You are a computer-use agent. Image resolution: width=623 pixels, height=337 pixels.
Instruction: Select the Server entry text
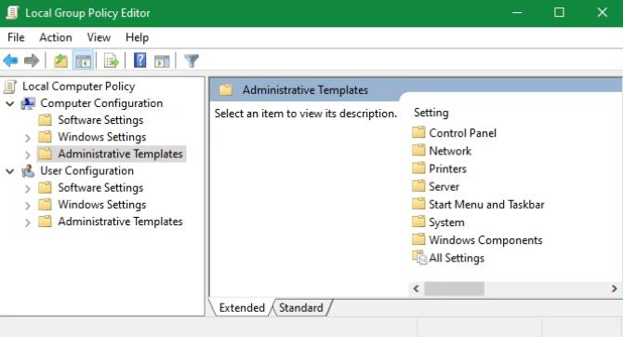click(x=444, y=186)
